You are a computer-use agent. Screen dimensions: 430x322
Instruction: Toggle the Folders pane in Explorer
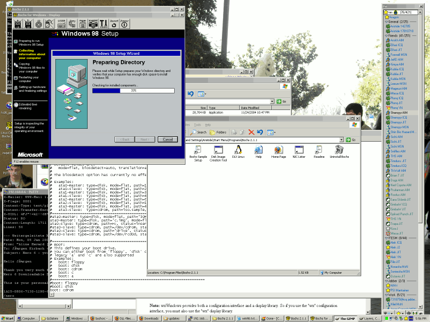(x=218, y=132)
